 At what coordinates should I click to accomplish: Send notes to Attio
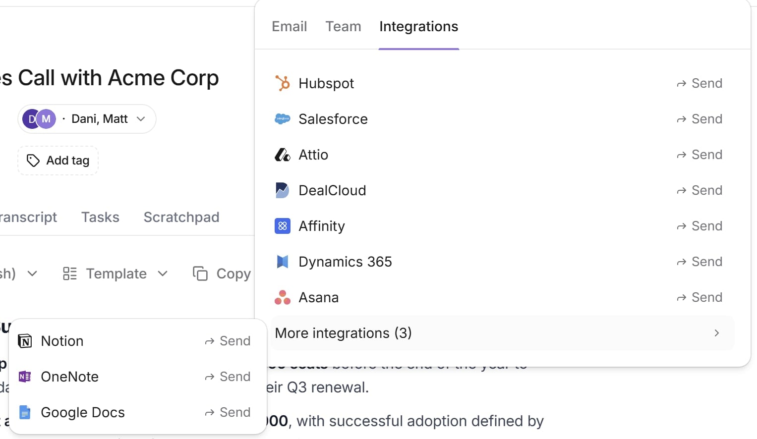[699, 155]
